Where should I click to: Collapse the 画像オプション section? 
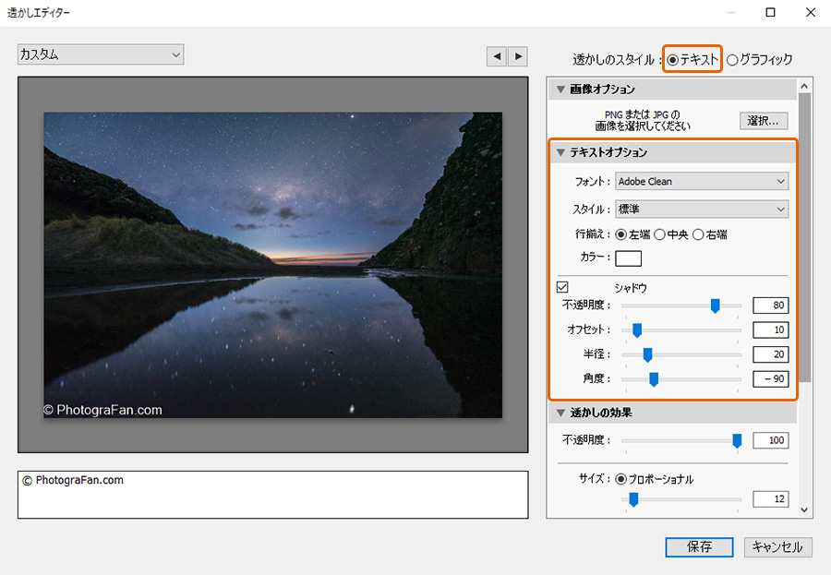pos(560,89)
